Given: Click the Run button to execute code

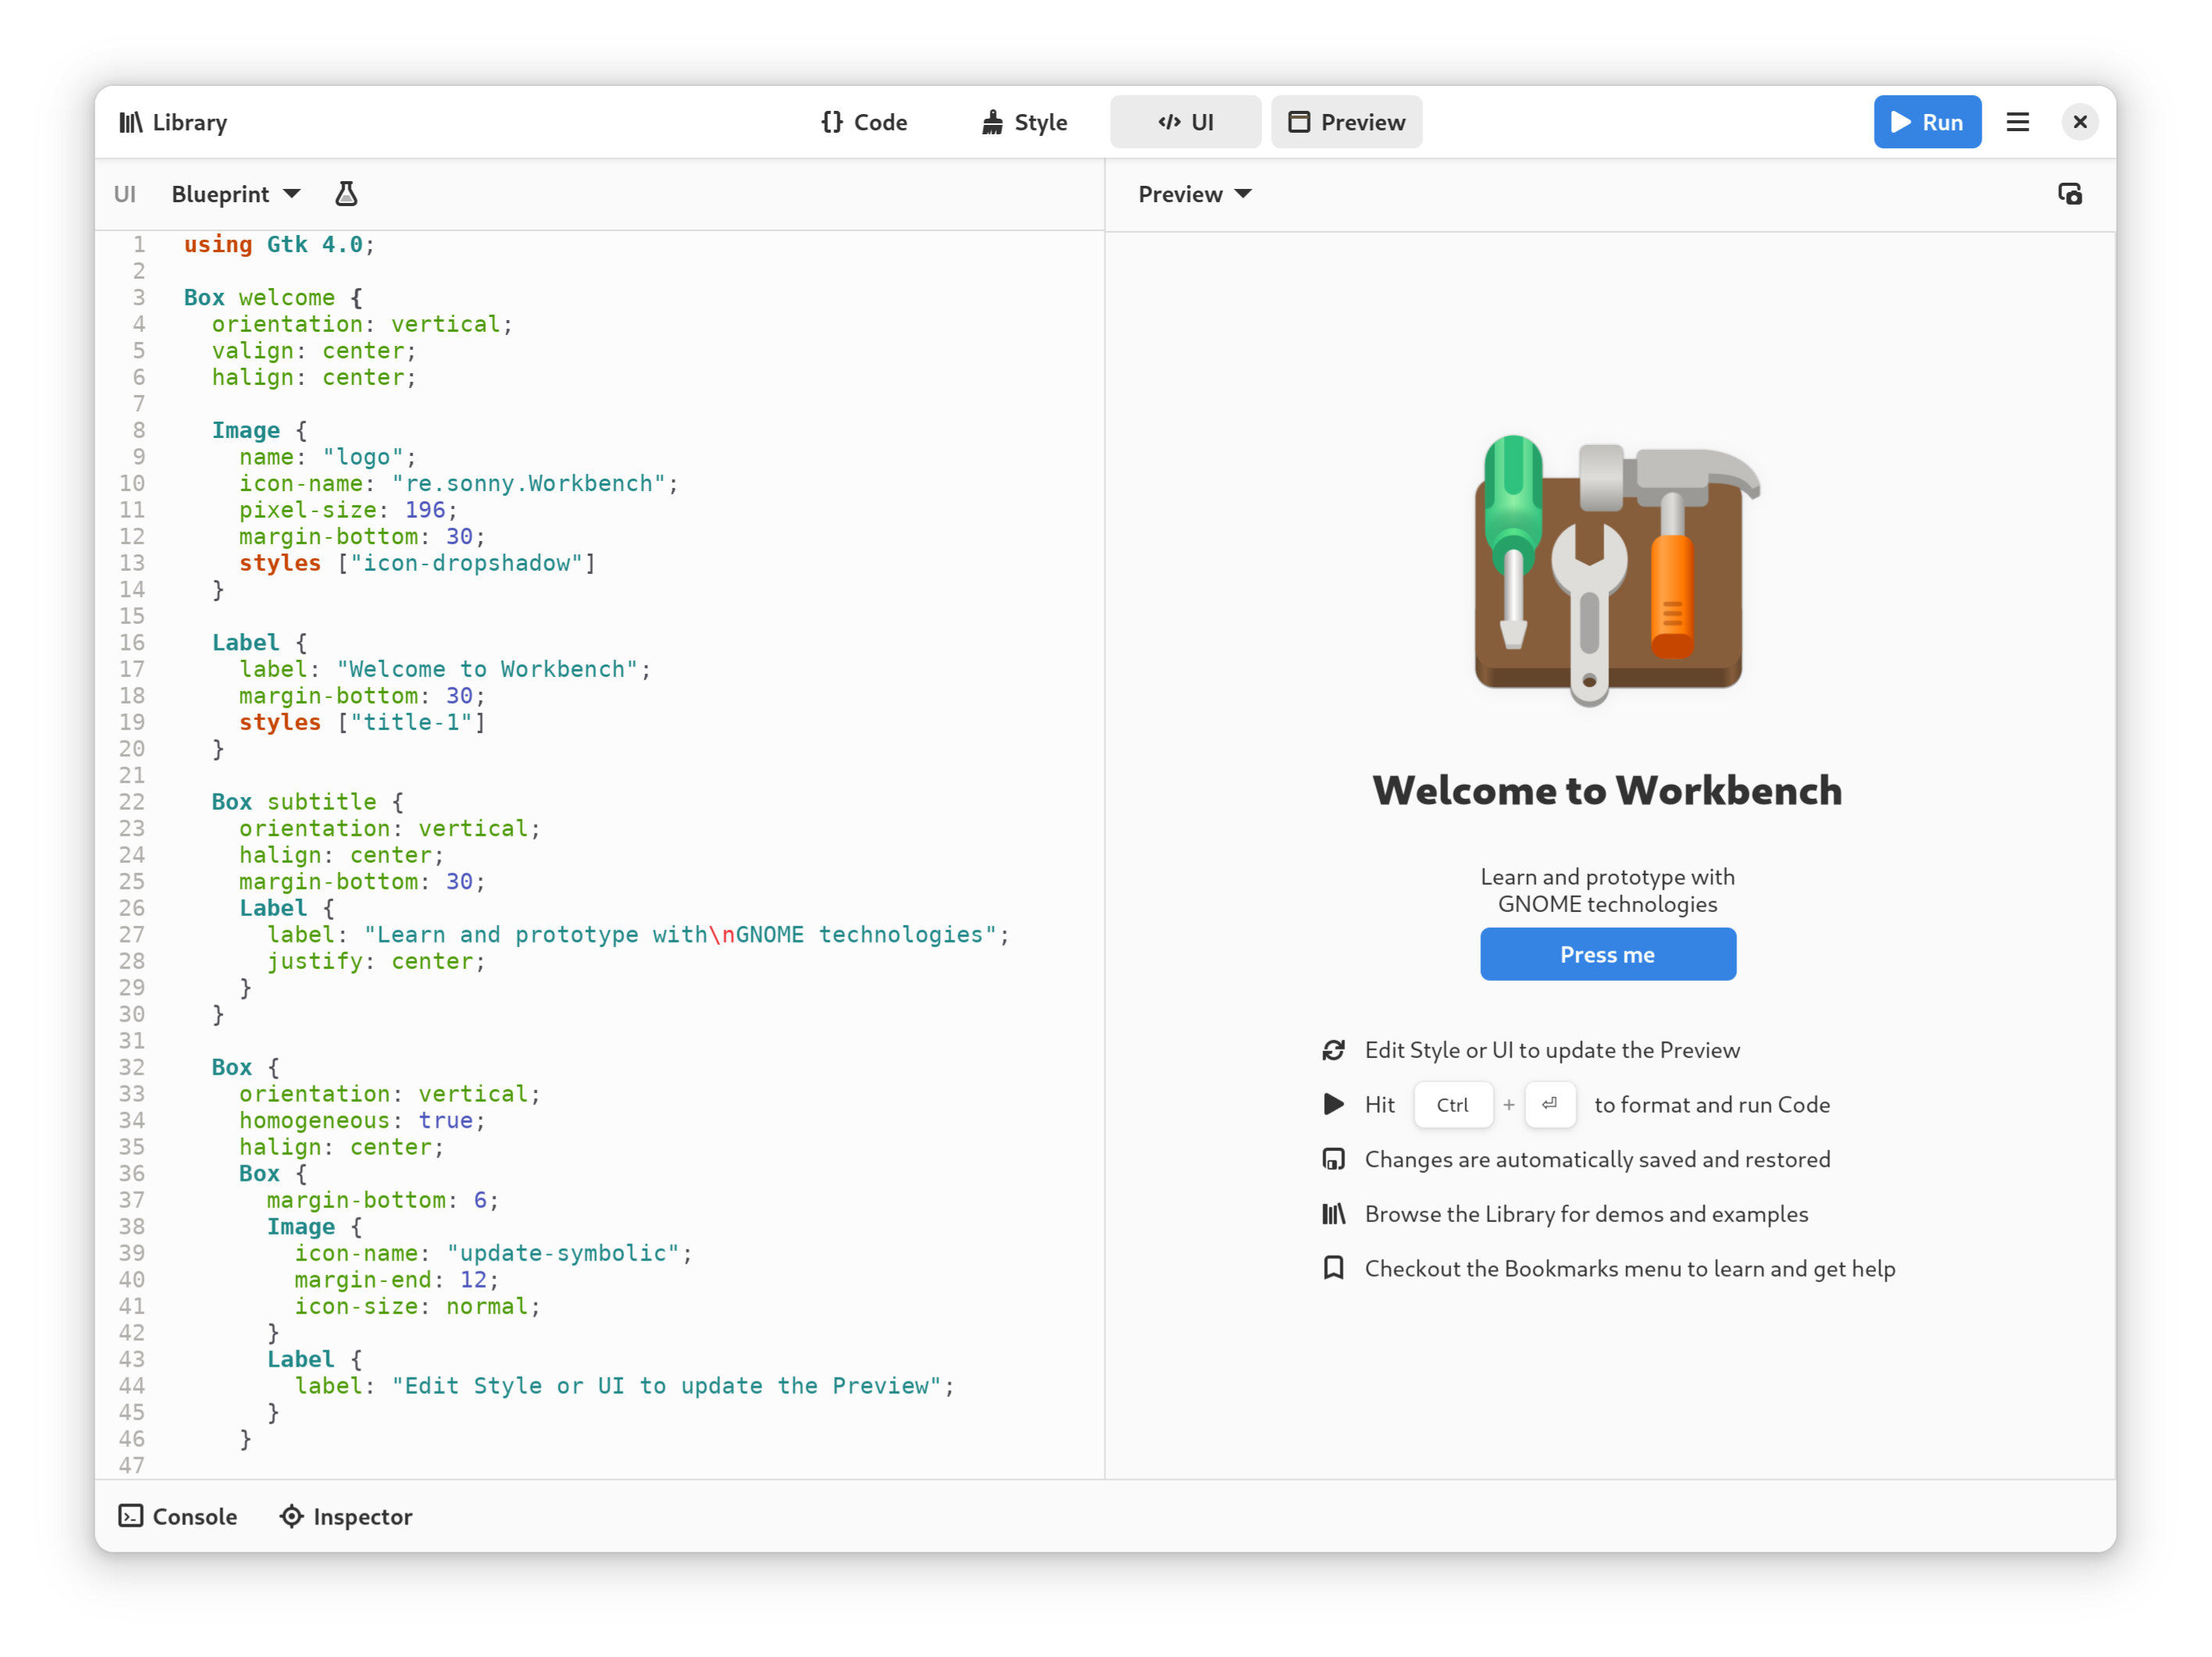Looking at the screenshot, I should click(x=1928, y=122).
